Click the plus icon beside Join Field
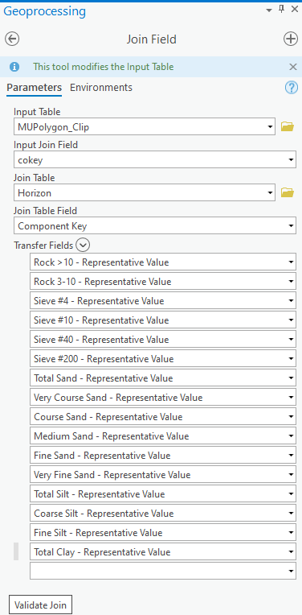 290,39
